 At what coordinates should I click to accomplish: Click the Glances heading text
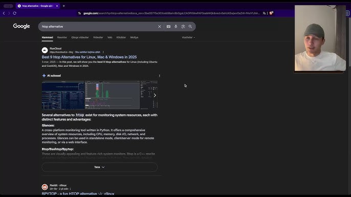[x=48, y=126]
